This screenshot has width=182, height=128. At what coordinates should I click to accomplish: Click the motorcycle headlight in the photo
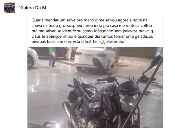click(129, 103)
